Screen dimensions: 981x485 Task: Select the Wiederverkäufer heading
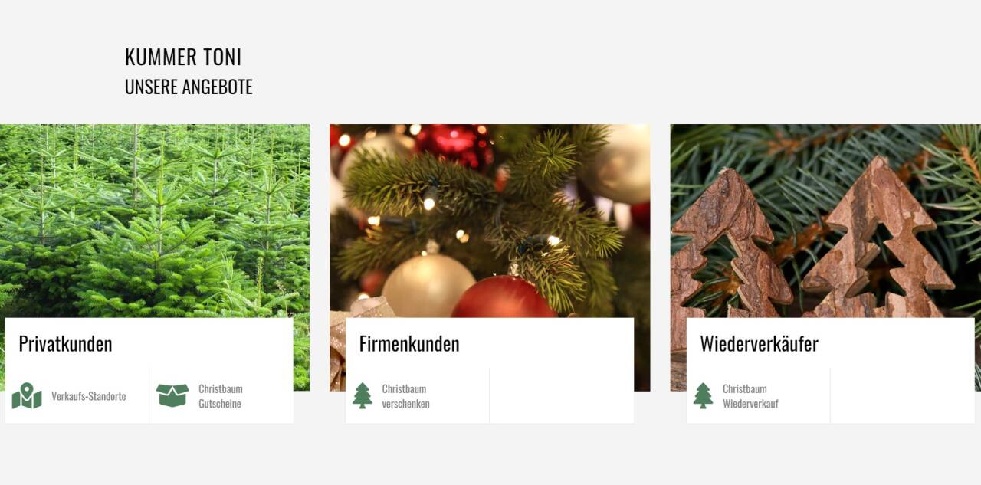click(x=759, y=343)
